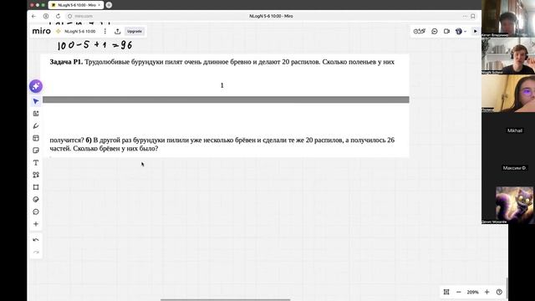Click the vertical scrollbar at the right edge
Image resolution: width=535 pixels, height=301 pixels.
(507, 288)
